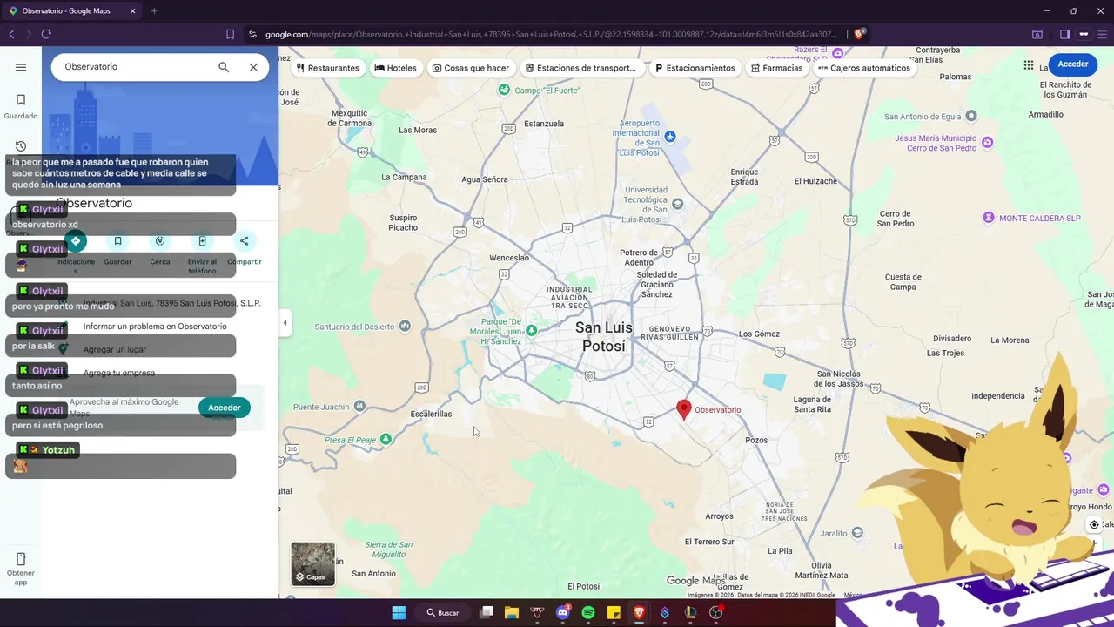
Task: Open the recents history icon in sidebar
Action: tap(21, 146)
